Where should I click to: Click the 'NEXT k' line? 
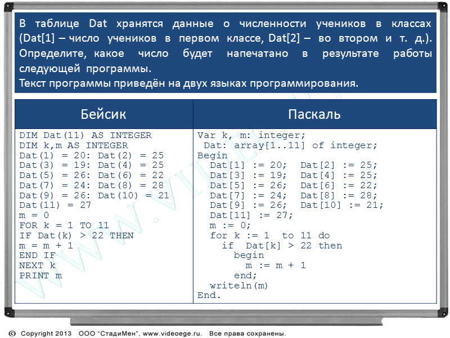(37, 265)
